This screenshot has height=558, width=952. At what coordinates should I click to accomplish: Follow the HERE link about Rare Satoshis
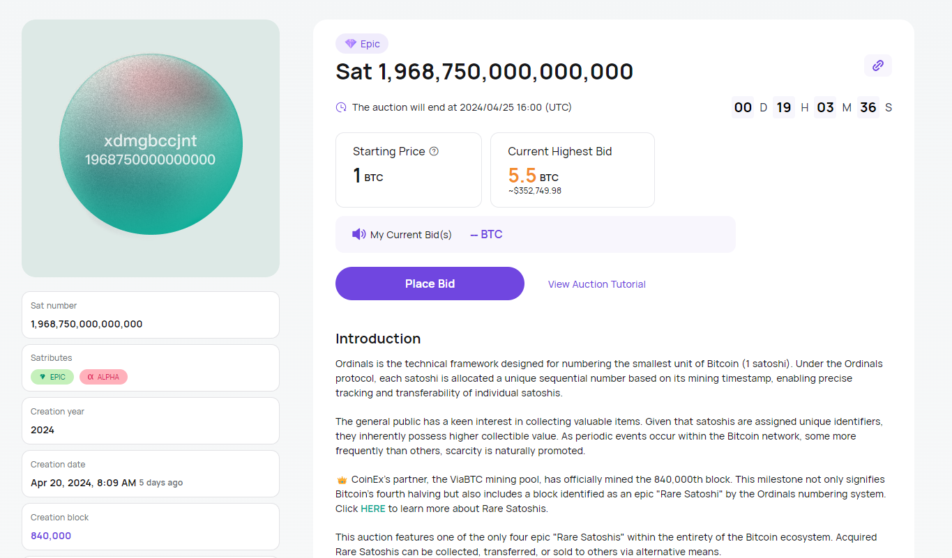tap(372, 509)
